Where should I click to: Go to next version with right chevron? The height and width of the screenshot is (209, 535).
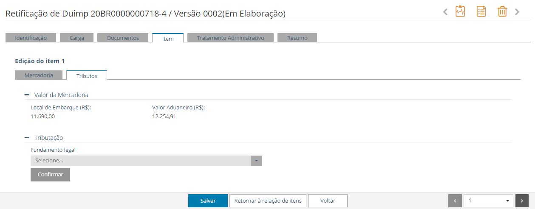(x=517, y=12)
